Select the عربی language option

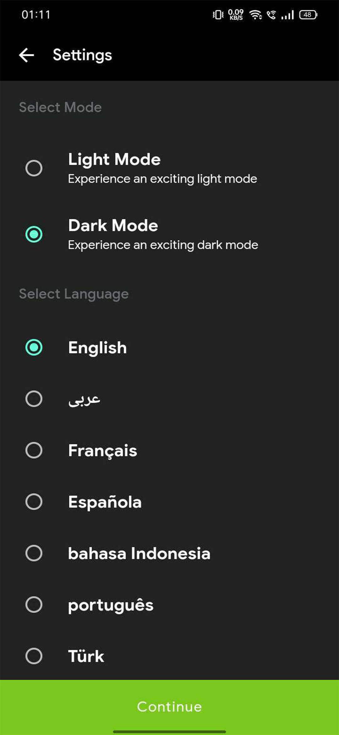click(x=34, y=399)
